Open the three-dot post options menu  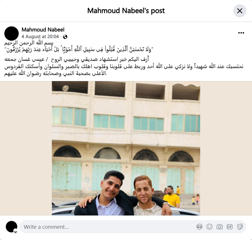pos(241,33)
